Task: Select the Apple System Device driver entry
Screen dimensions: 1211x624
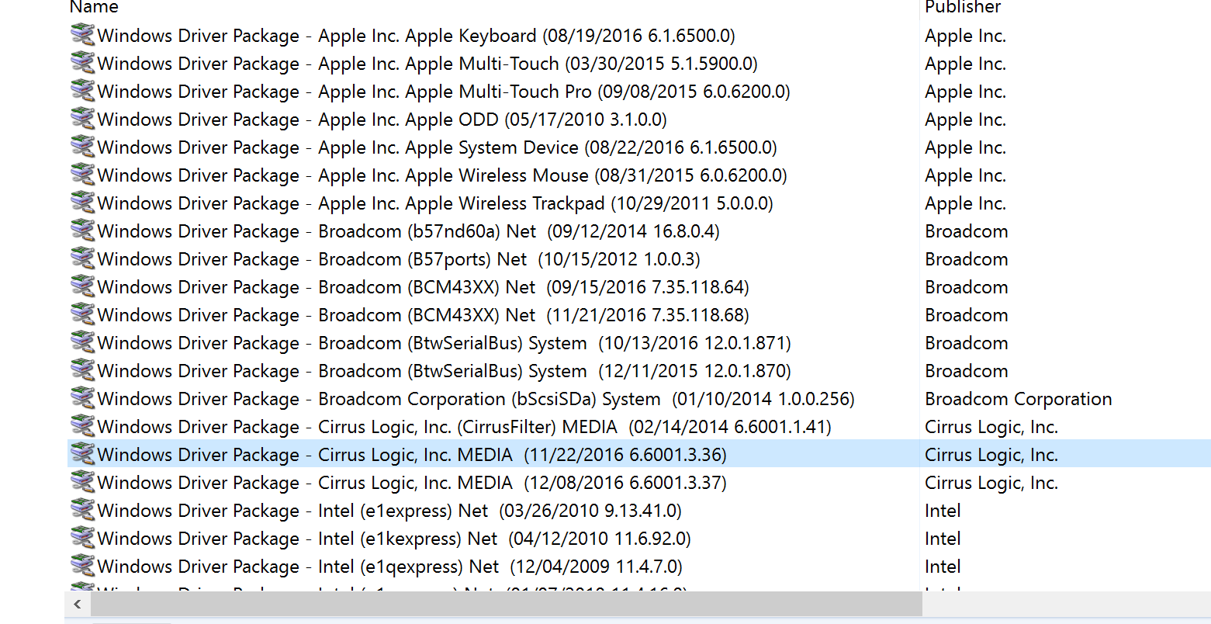Action: tap(437, 147)
